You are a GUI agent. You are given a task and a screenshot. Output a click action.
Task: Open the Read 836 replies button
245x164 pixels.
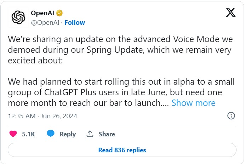122,150
